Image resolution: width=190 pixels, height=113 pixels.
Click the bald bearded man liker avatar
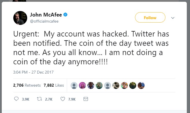click(x=99, y=85)
